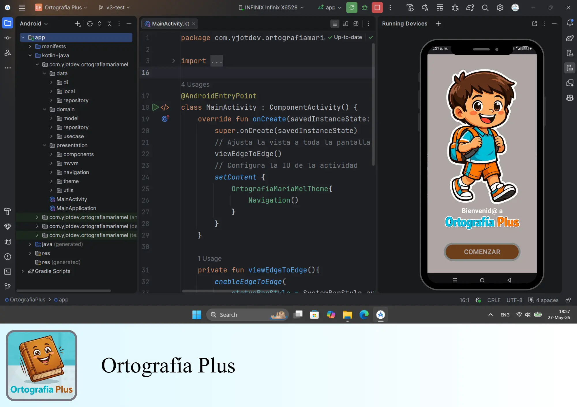Open Microsoft Edge from taskbar

coord(364,315)
